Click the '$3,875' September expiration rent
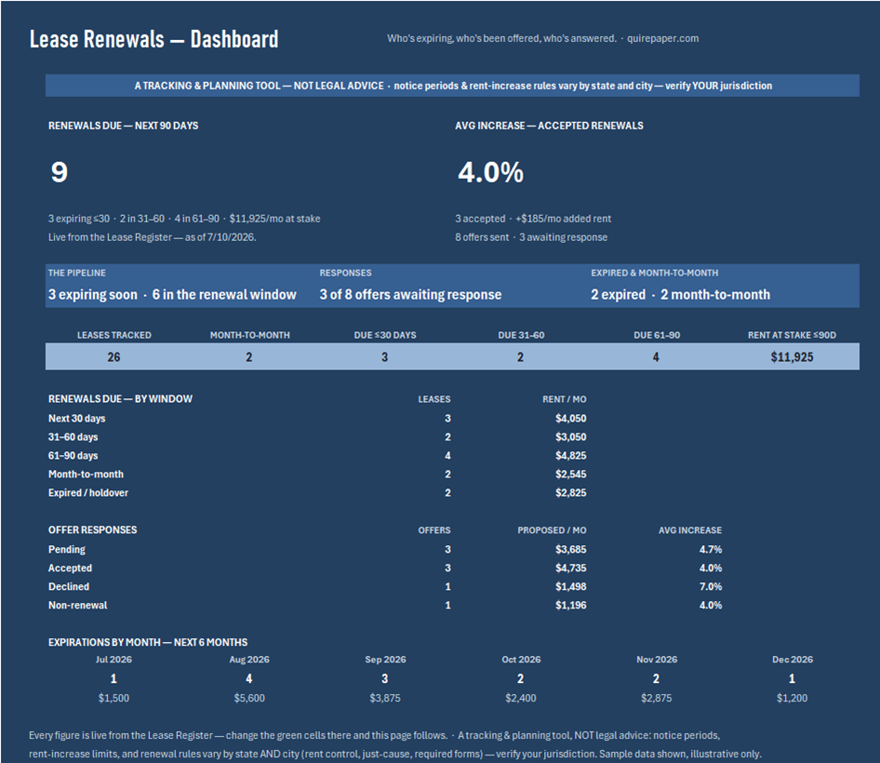This screenshot has width=880, height=763. [385, 698]
